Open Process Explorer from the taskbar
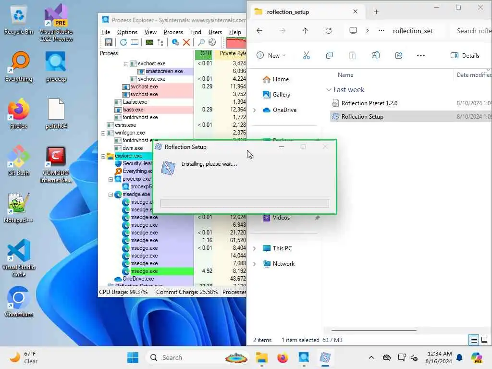492x369 pixels. (x=304, y=357)
